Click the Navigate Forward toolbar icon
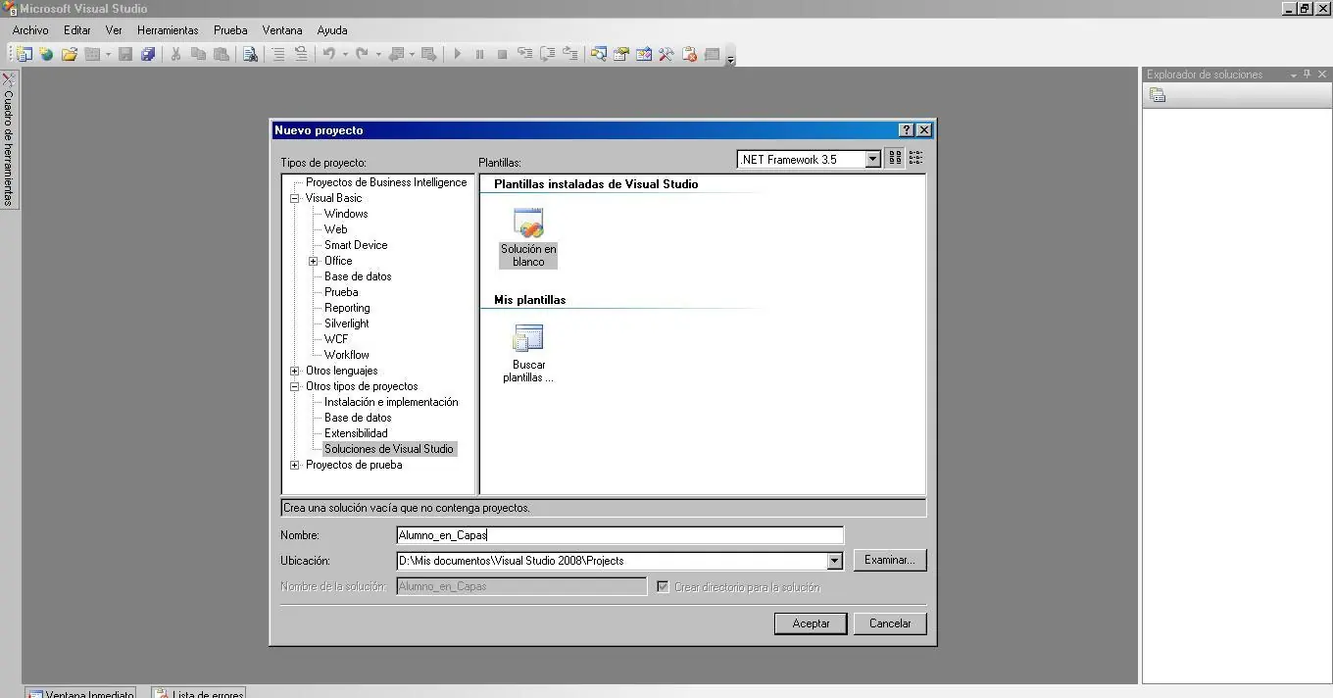1333x698 pixels. [428, 54]
